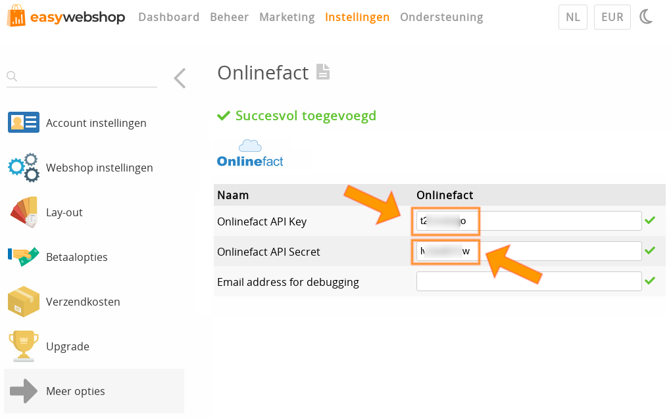Open the Marketing menu
Viewport: 671px width, 418px height.
pos(287,17)
